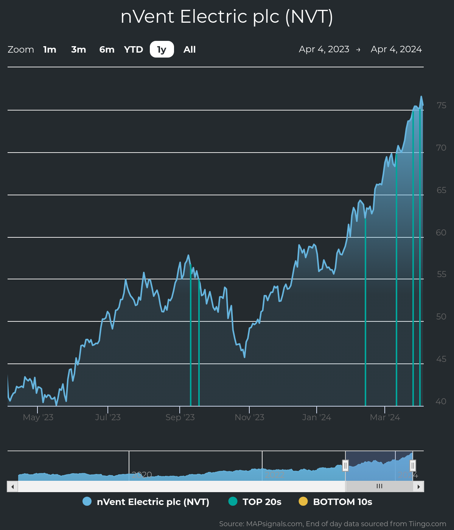Click the September 2023 green signal line
The image size is (454, 530).
[x=191, y=341]
